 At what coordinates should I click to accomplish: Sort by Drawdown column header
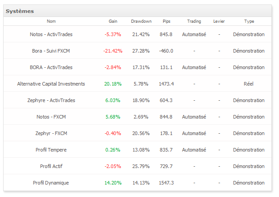[141, 21]
